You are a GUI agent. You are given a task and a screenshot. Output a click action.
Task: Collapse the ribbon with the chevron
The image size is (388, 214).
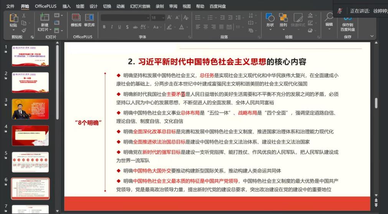371,36
